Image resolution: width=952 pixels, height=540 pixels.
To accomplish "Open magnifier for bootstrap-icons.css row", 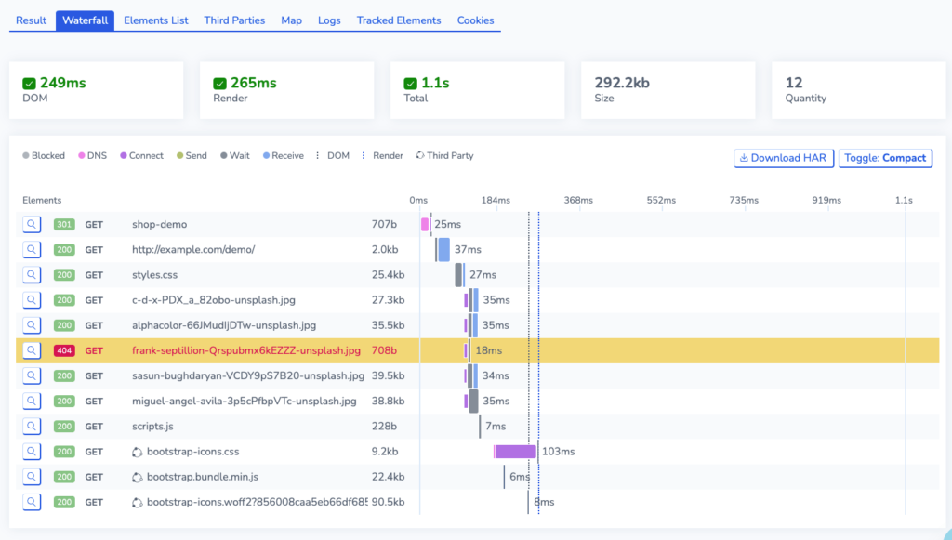I will click(x=32, y=452).
